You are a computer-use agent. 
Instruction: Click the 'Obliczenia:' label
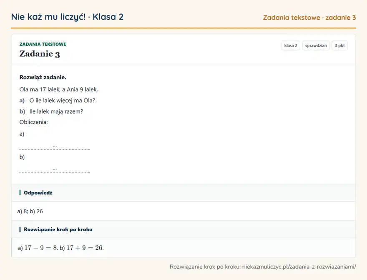point(33,122)
